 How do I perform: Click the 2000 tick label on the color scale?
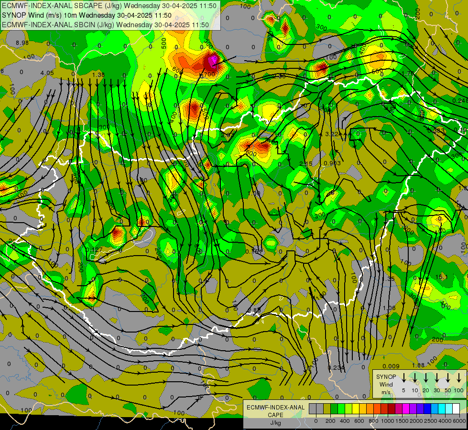coord(416,421)
